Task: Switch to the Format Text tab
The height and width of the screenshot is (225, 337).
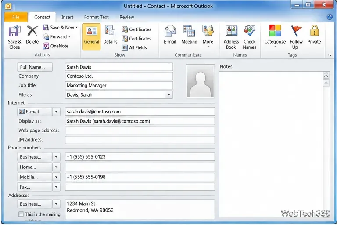Action: [x=96, y=17]
